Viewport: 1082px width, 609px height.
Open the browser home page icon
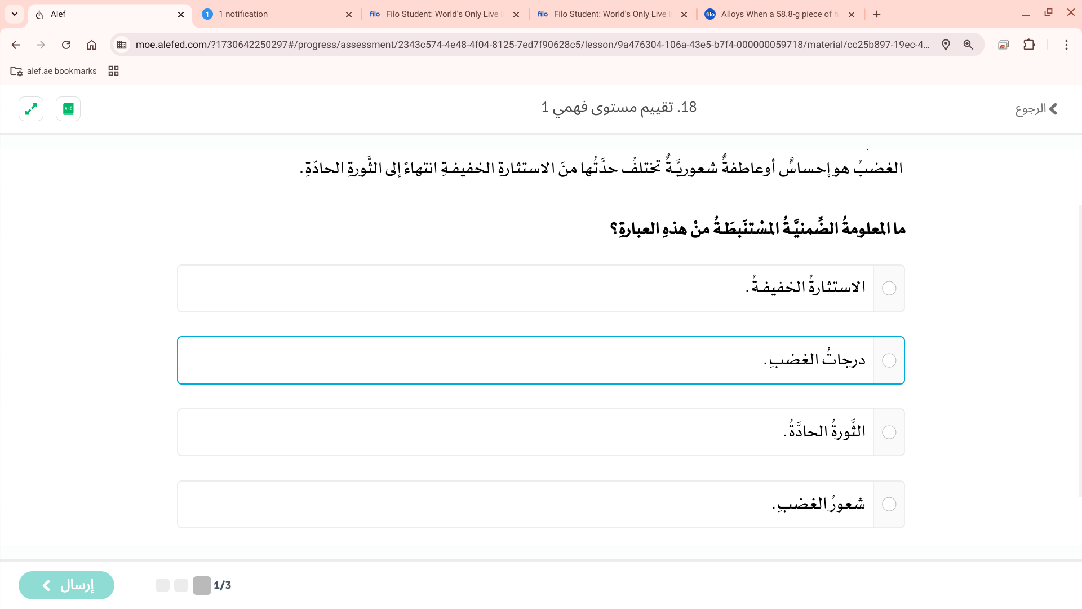91,45
